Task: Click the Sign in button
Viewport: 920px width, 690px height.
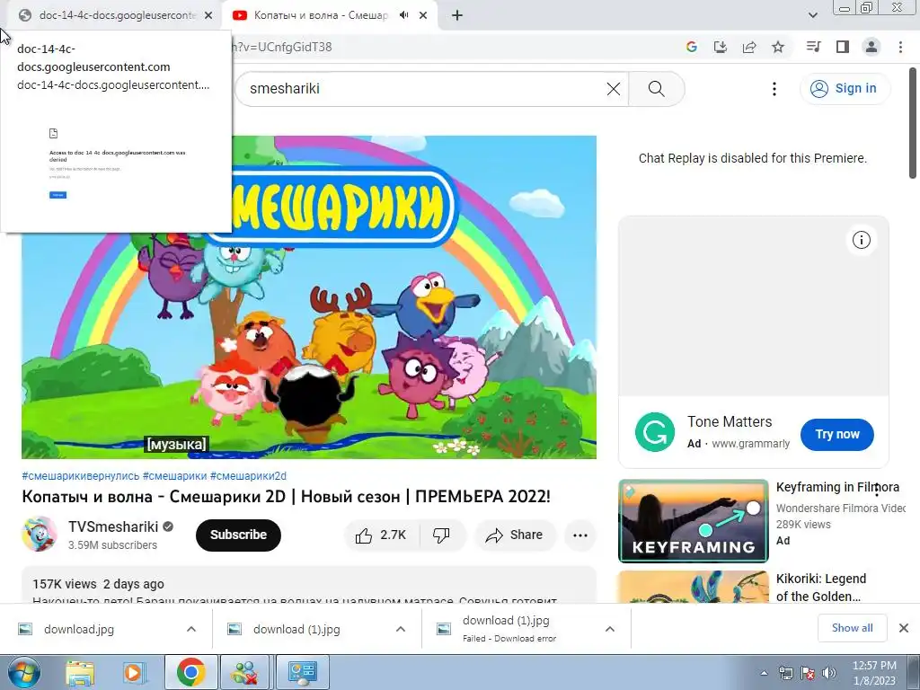Action: pos(845,89)
